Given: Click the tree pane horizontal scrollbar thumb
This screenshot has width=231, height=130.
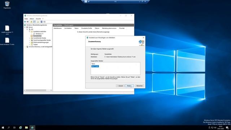Looking at the screenshot, I should point(36,90).
